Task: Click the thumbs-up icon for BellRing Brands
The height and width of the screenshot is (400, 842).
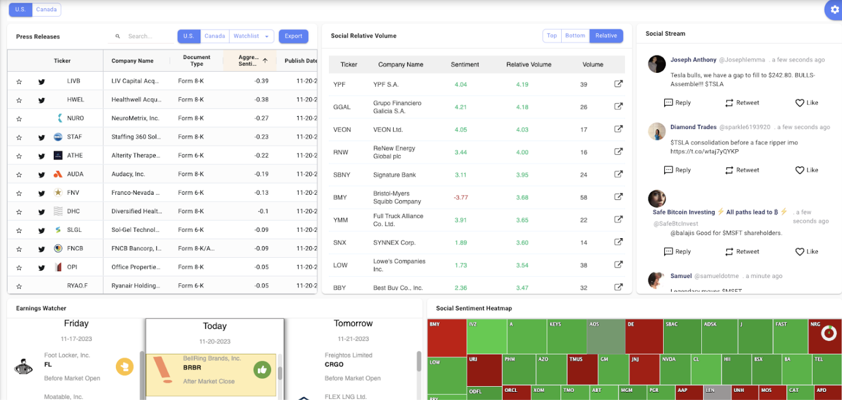Action: click(262, 370)
